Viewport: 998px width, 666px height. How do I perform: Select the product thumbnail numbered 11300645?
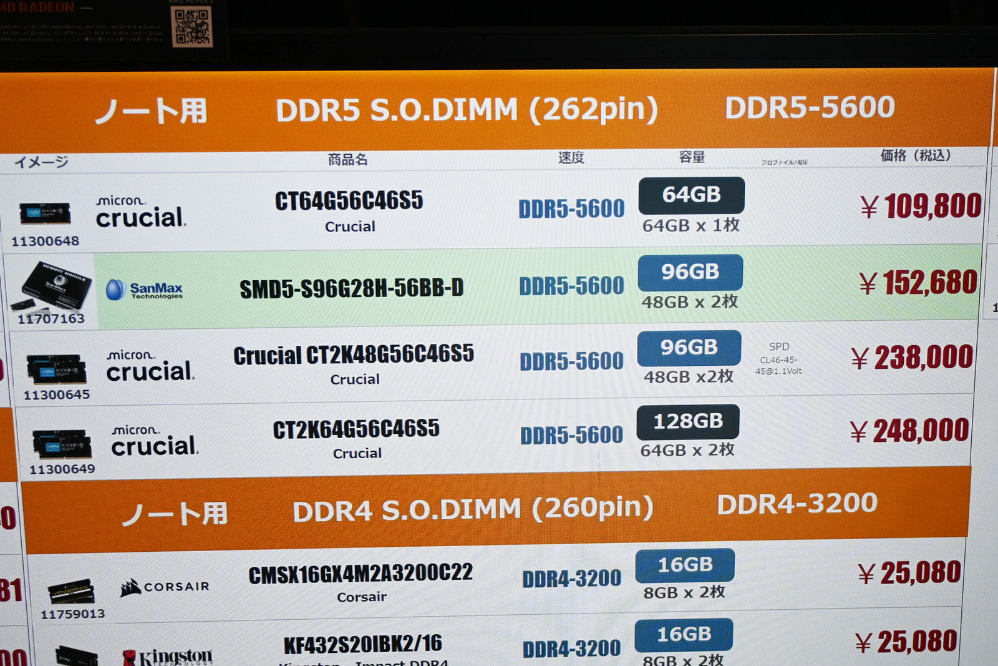pyautogui.click(x=56, y=368)
